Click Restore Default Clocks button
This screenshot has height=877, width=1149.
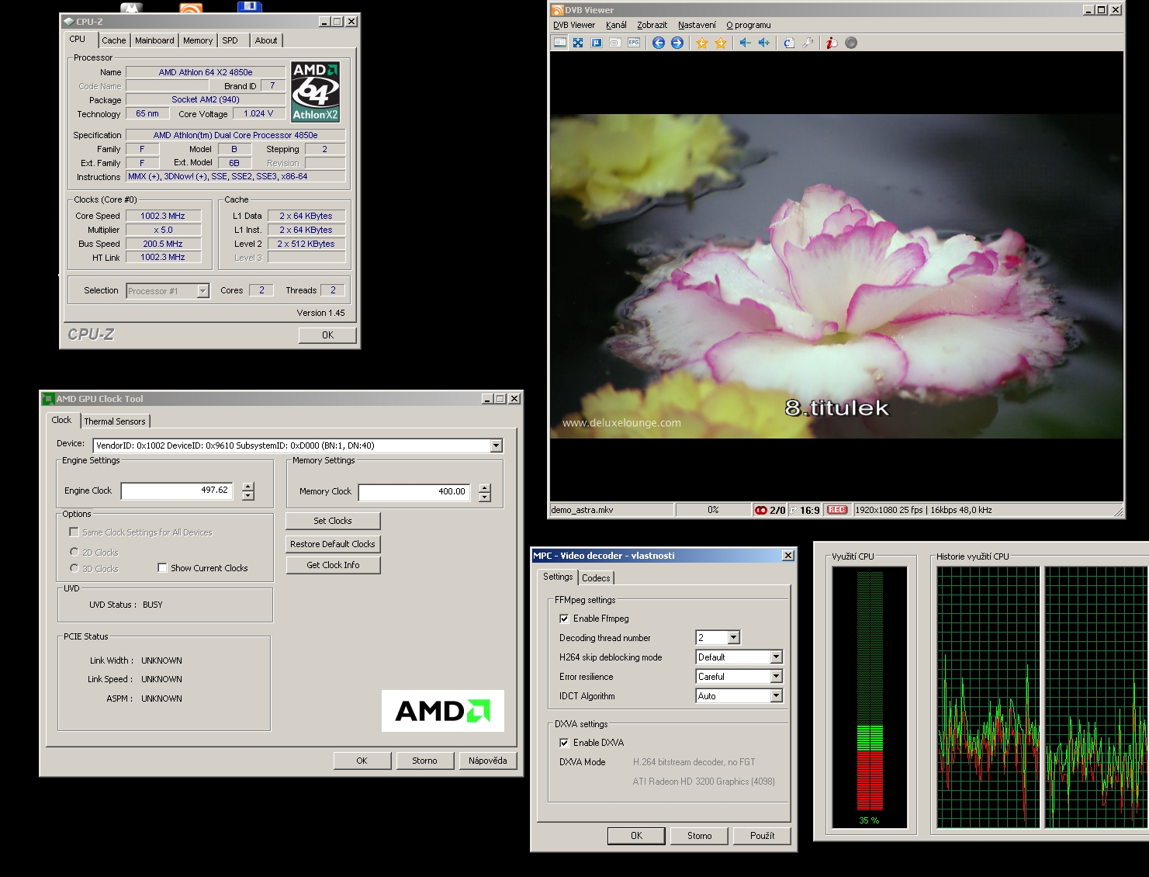pos(333,544)
